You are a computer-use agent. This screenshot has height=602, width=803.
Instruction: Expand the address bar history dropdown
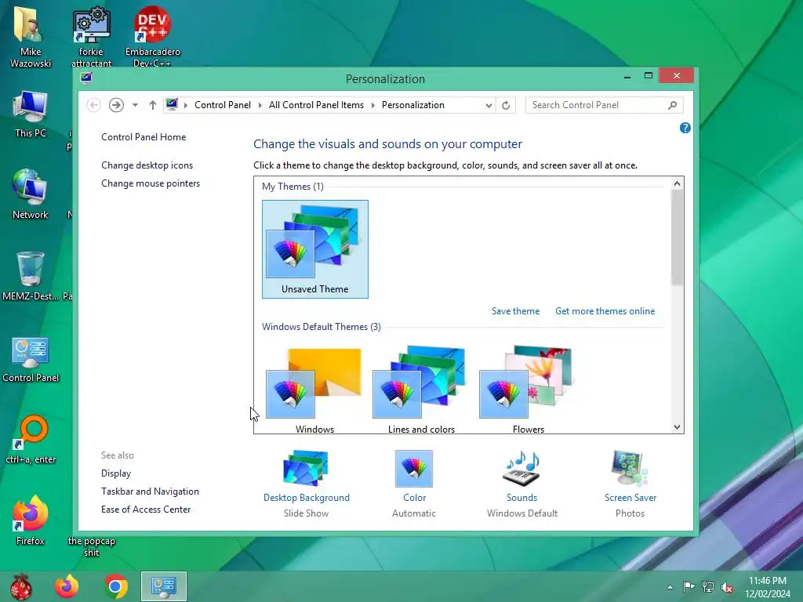point(489,105)
